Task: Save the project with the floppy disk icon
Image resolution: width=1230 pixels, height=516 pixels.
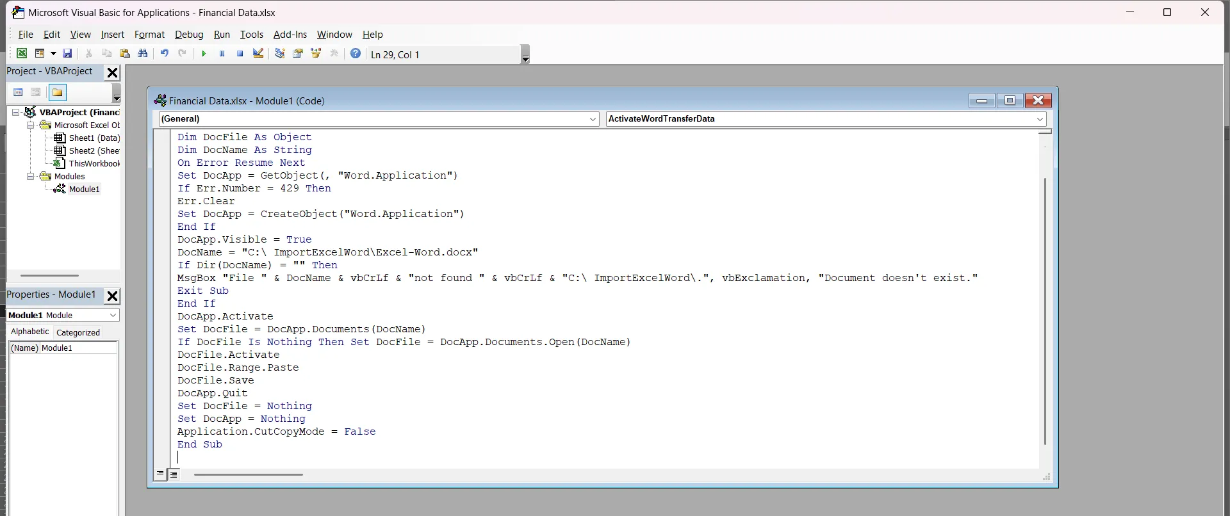Action: coord(67,54)
